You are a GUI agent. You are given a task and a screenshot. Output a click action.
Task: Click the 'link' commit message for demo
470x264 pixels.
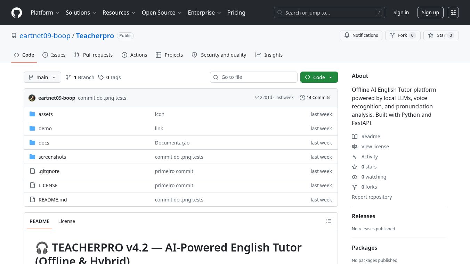tap(159, 129)
